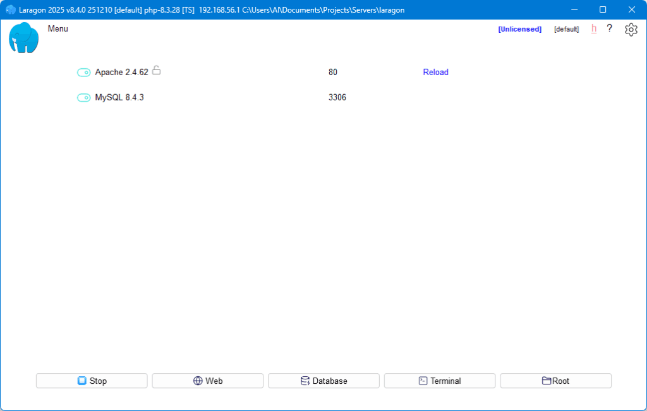Click Apache port number 80
The height and width of the screenshot is (411, 647).
point(333,73)
